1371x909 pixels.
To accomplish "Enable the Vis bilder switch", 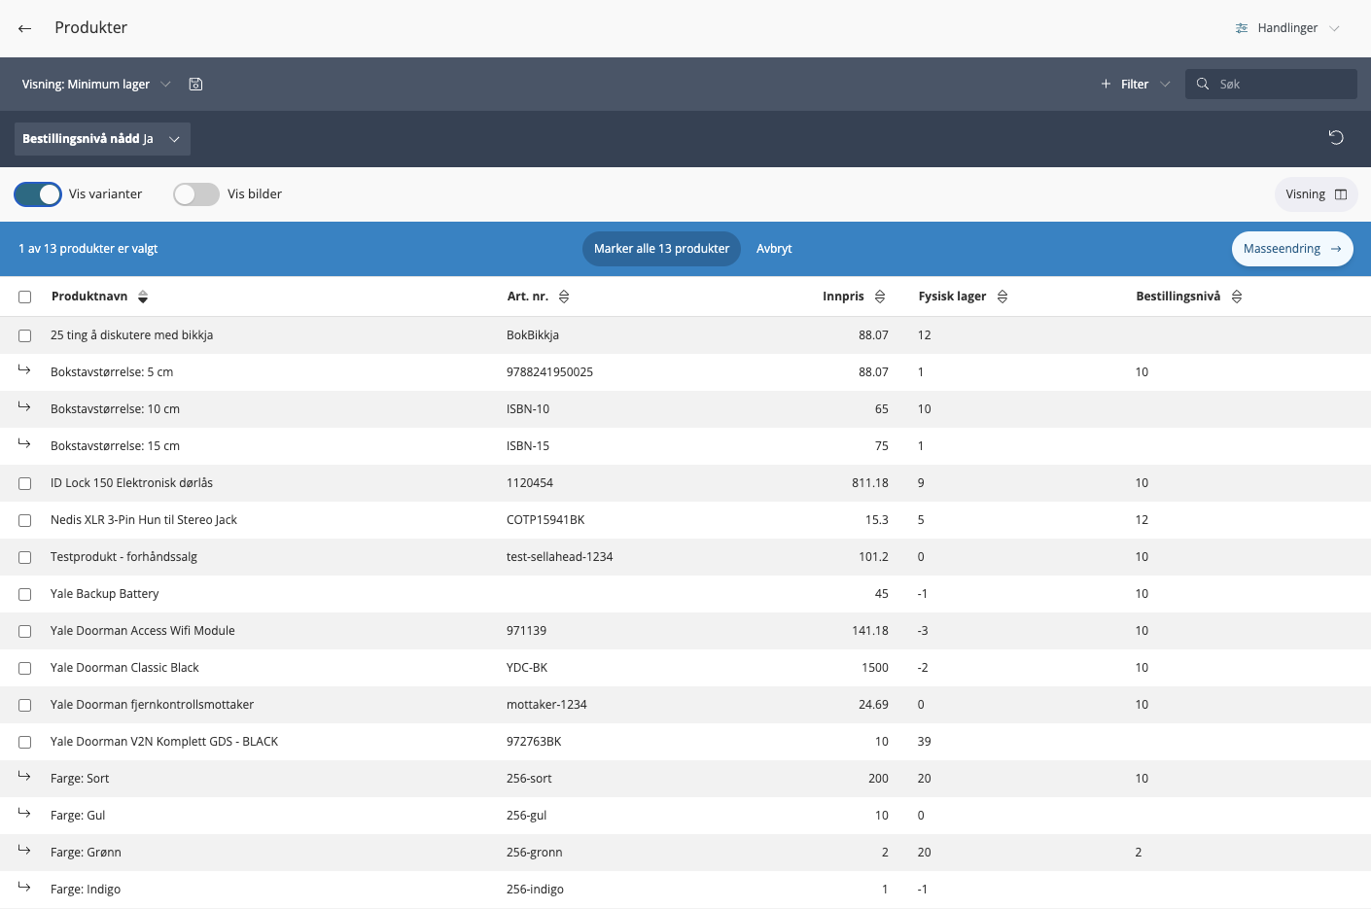I will [196, 194].
